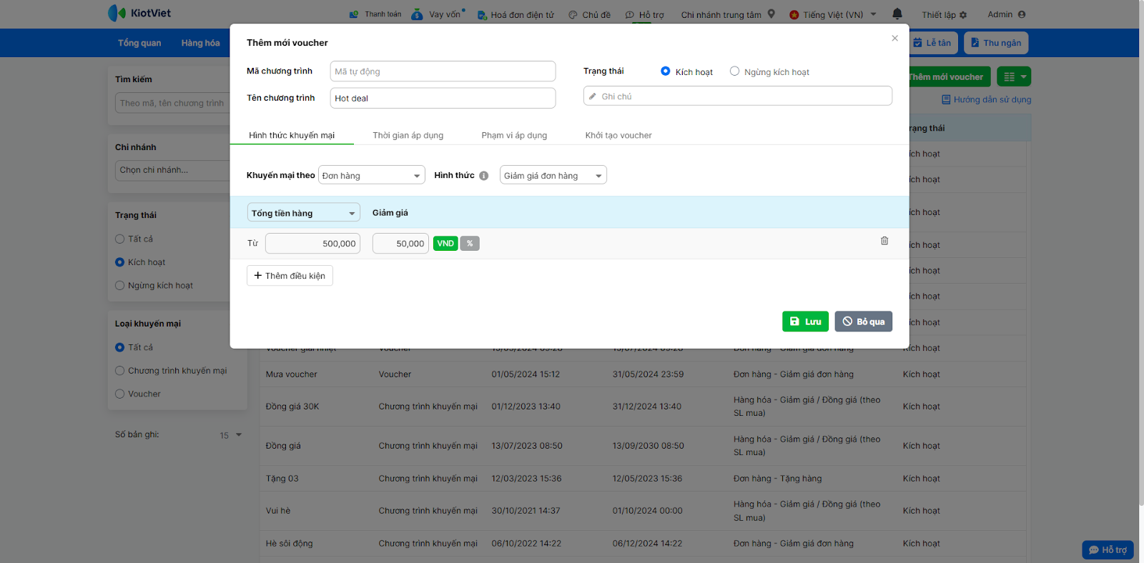
Task: Open Hỗ trợ chat icon in header
Action: (629, 15)
